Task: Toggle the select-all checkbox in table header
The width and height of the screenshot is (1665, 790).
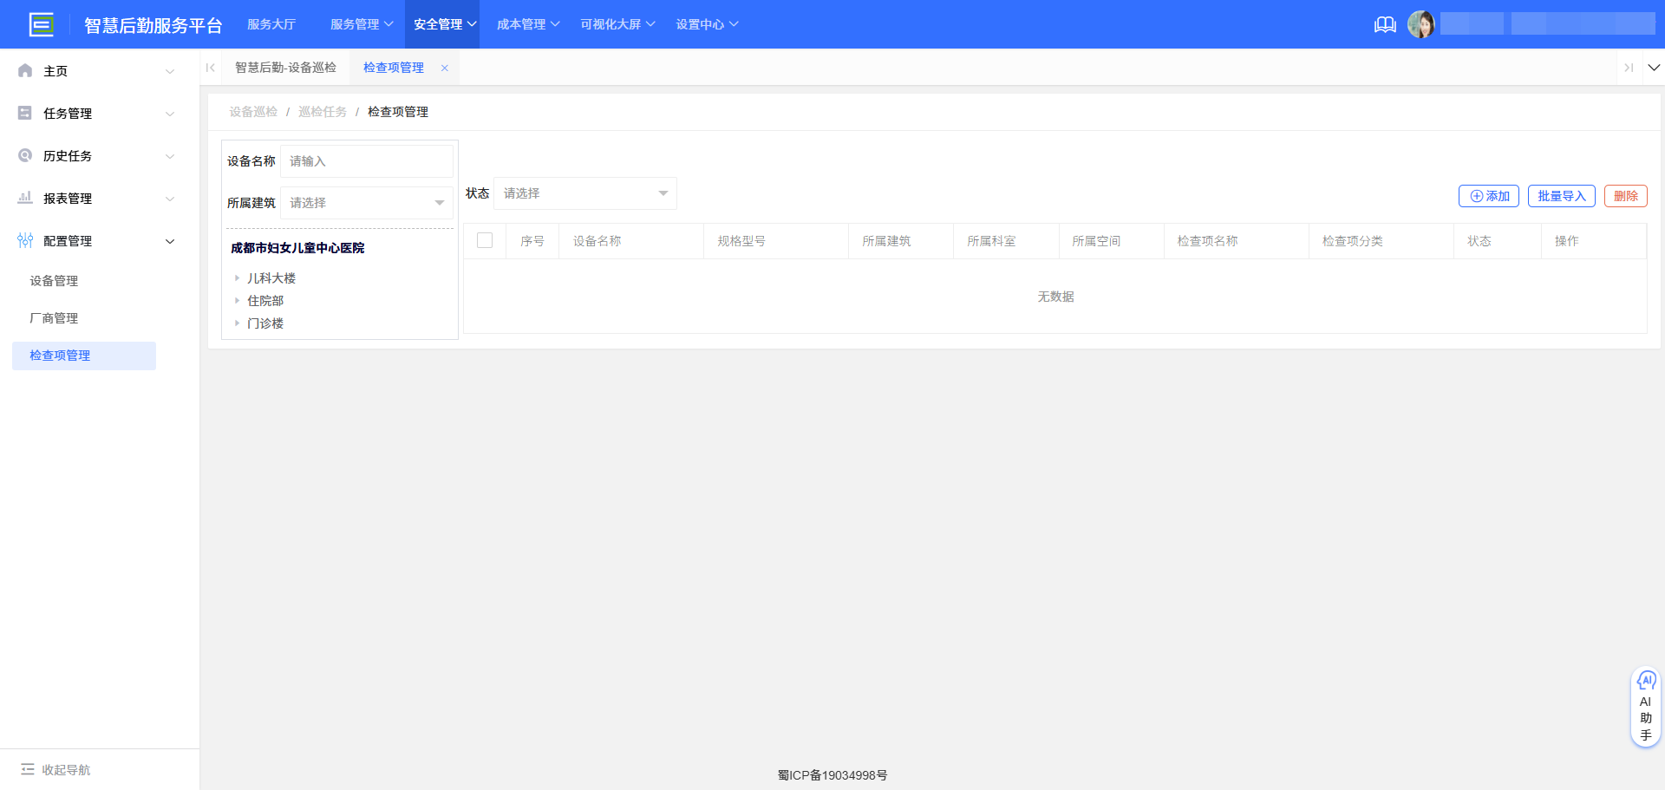Action: point(485,240)
